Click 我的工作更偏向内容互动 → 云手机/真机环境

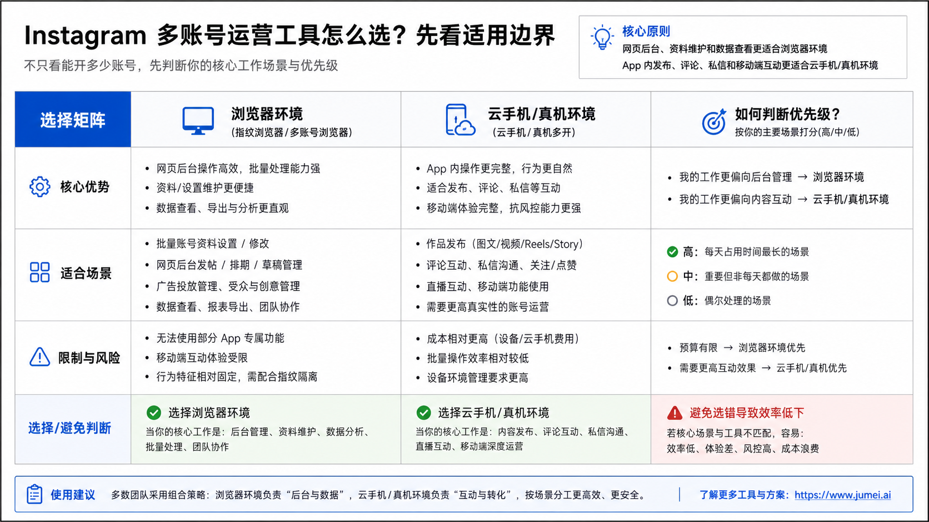pos(784,199)
